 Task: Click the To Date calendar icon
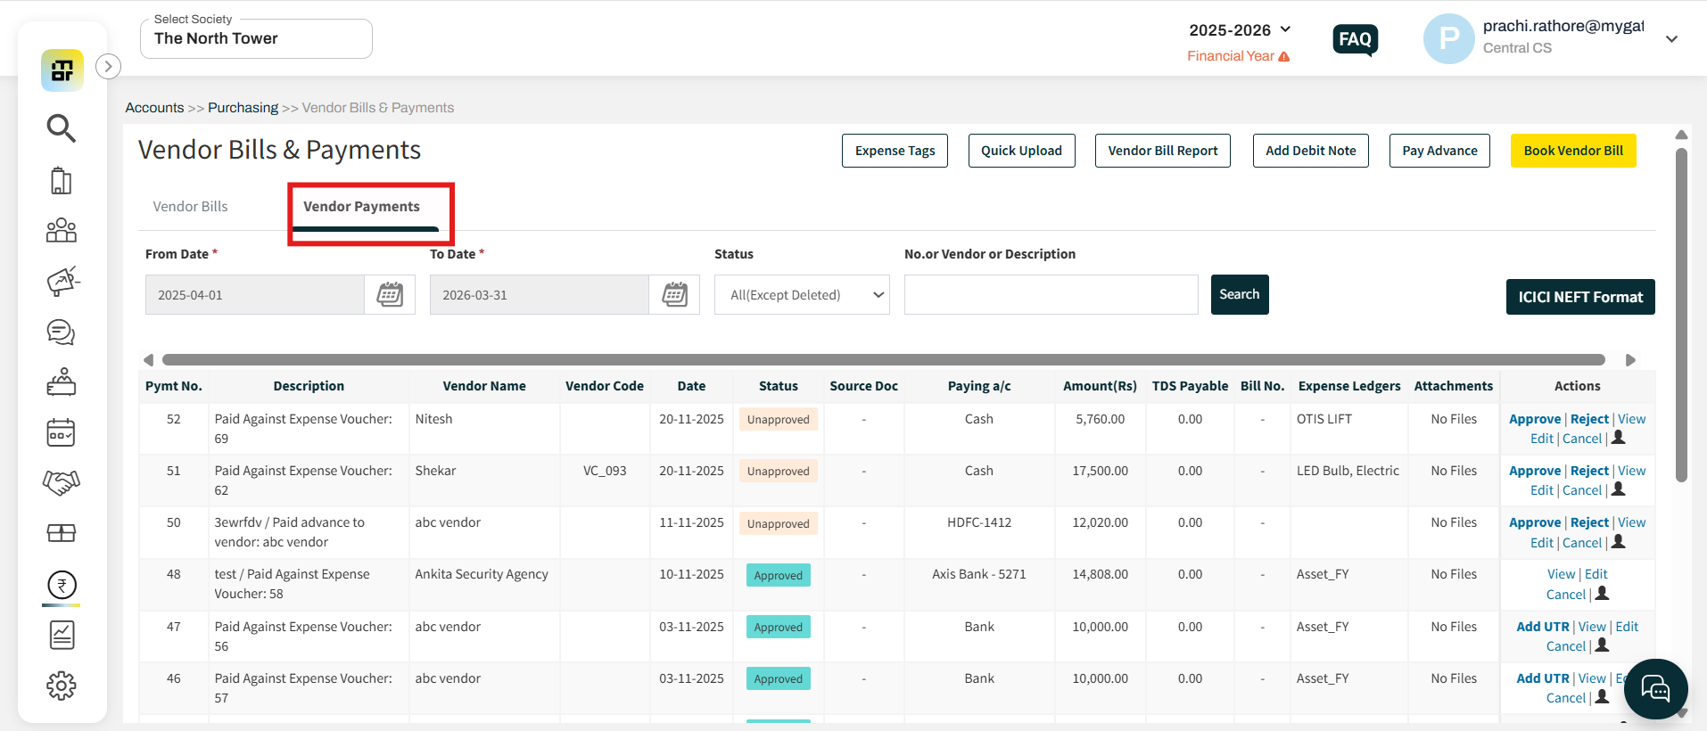pyautogui.click(x=674, y=295)
